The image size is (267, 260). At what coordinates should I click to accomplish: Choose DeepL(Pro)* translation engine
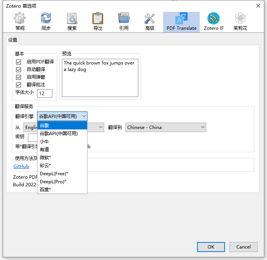click(62, 182)
